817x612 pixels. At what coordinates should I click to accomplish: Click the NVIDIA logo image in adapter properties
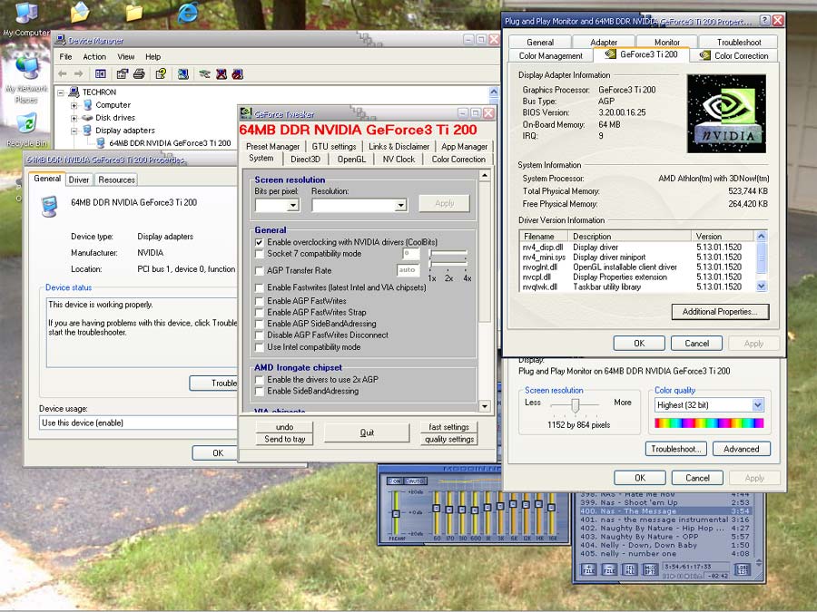[726, 113]
